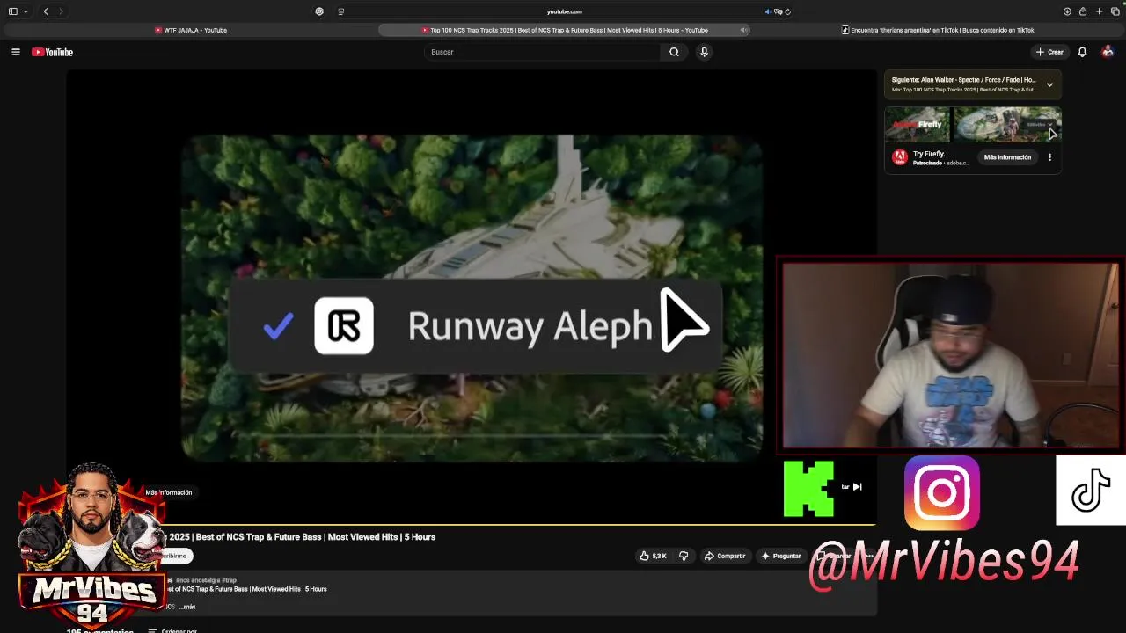The image size is (1126, 633).
Task: Select the Top 100 NCS Trap Tracks tab
Action: (563, 30)
